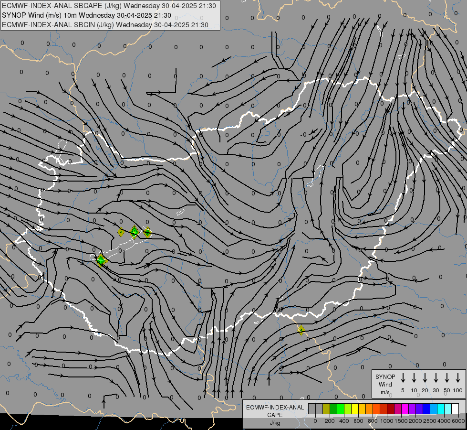Pick the 100 m/s wind arrow in the legend
467x430 pixels.
coord(458,378)
